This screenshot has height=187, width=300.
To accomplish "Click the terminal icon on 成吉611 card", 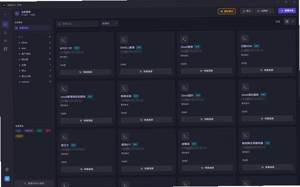I will [125, 137].
